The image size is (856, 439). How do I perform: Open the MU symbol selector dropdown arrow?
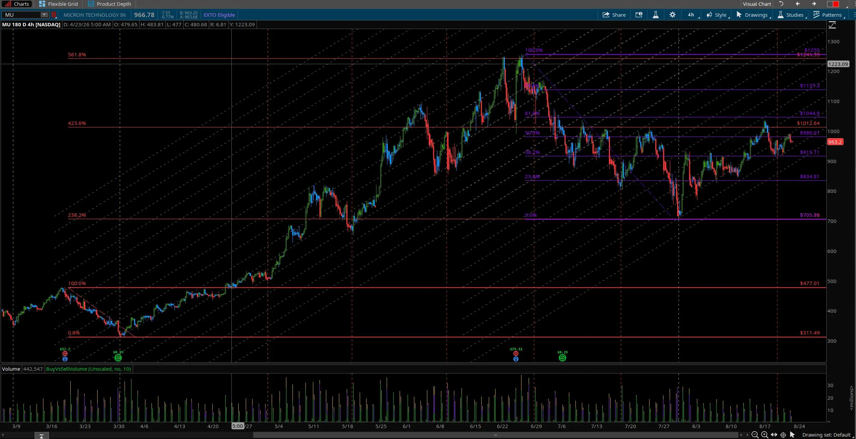(44, 15)
